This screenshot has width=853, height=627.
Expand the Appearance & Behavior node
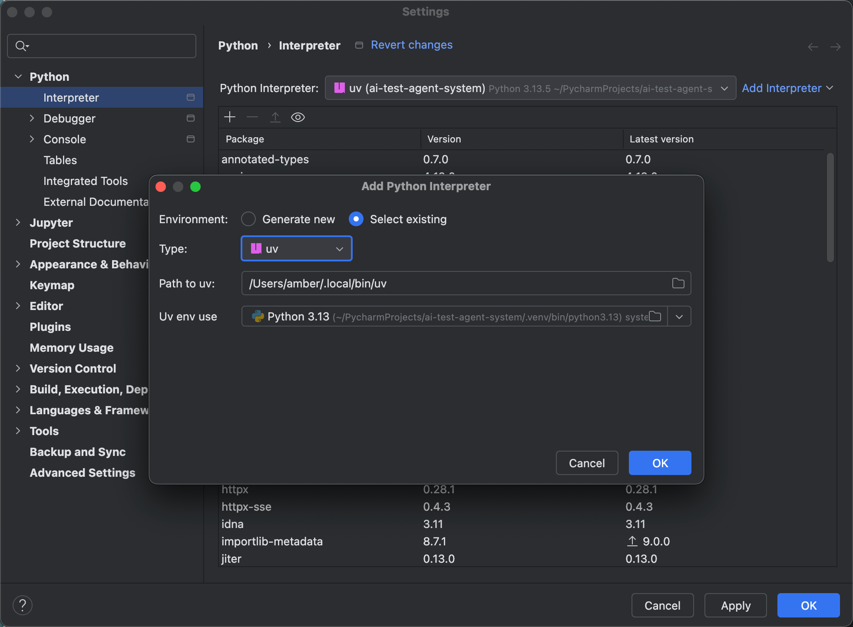point(18,264)
